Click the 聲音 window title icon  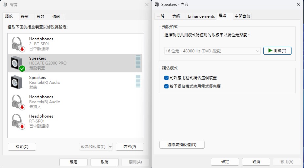[x=6, y=5]
